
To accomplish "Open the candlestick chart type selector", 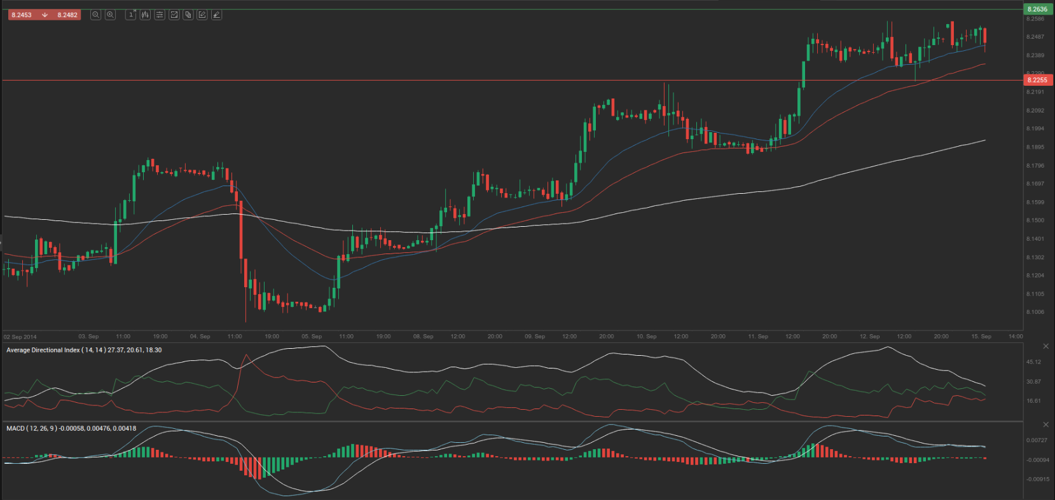I will click(145, 15).
